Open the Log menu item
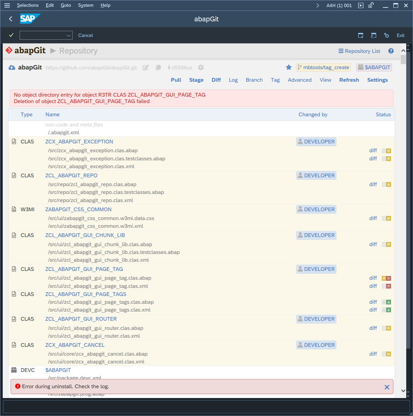Image resolution: width=413 pixels, height=416 pixels. 233,80
